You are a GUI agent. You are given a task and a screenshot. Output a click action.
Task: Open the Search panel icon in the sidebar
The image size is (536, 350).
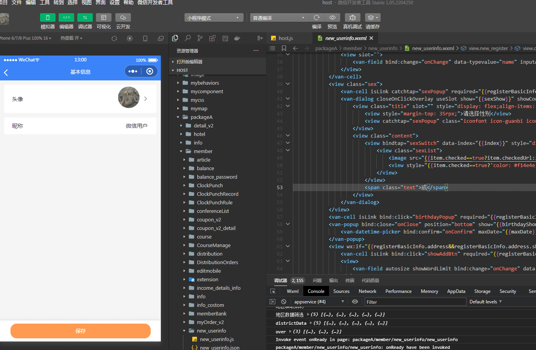point(188,38)
